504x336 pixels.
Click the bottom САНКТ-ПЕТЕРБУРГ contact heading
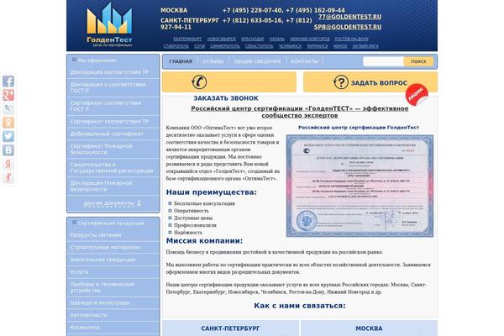tap(230, 328)
